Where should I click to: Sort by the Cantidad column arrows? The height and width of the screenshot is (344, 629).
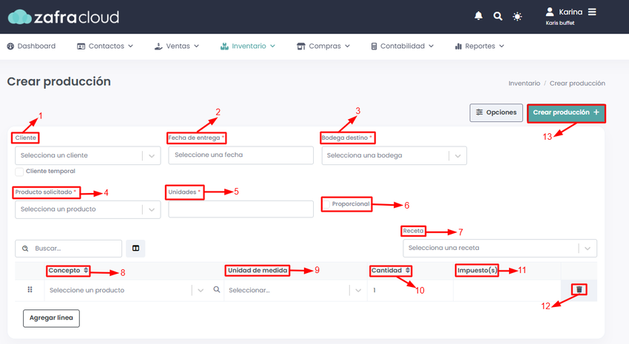[408, 270]
